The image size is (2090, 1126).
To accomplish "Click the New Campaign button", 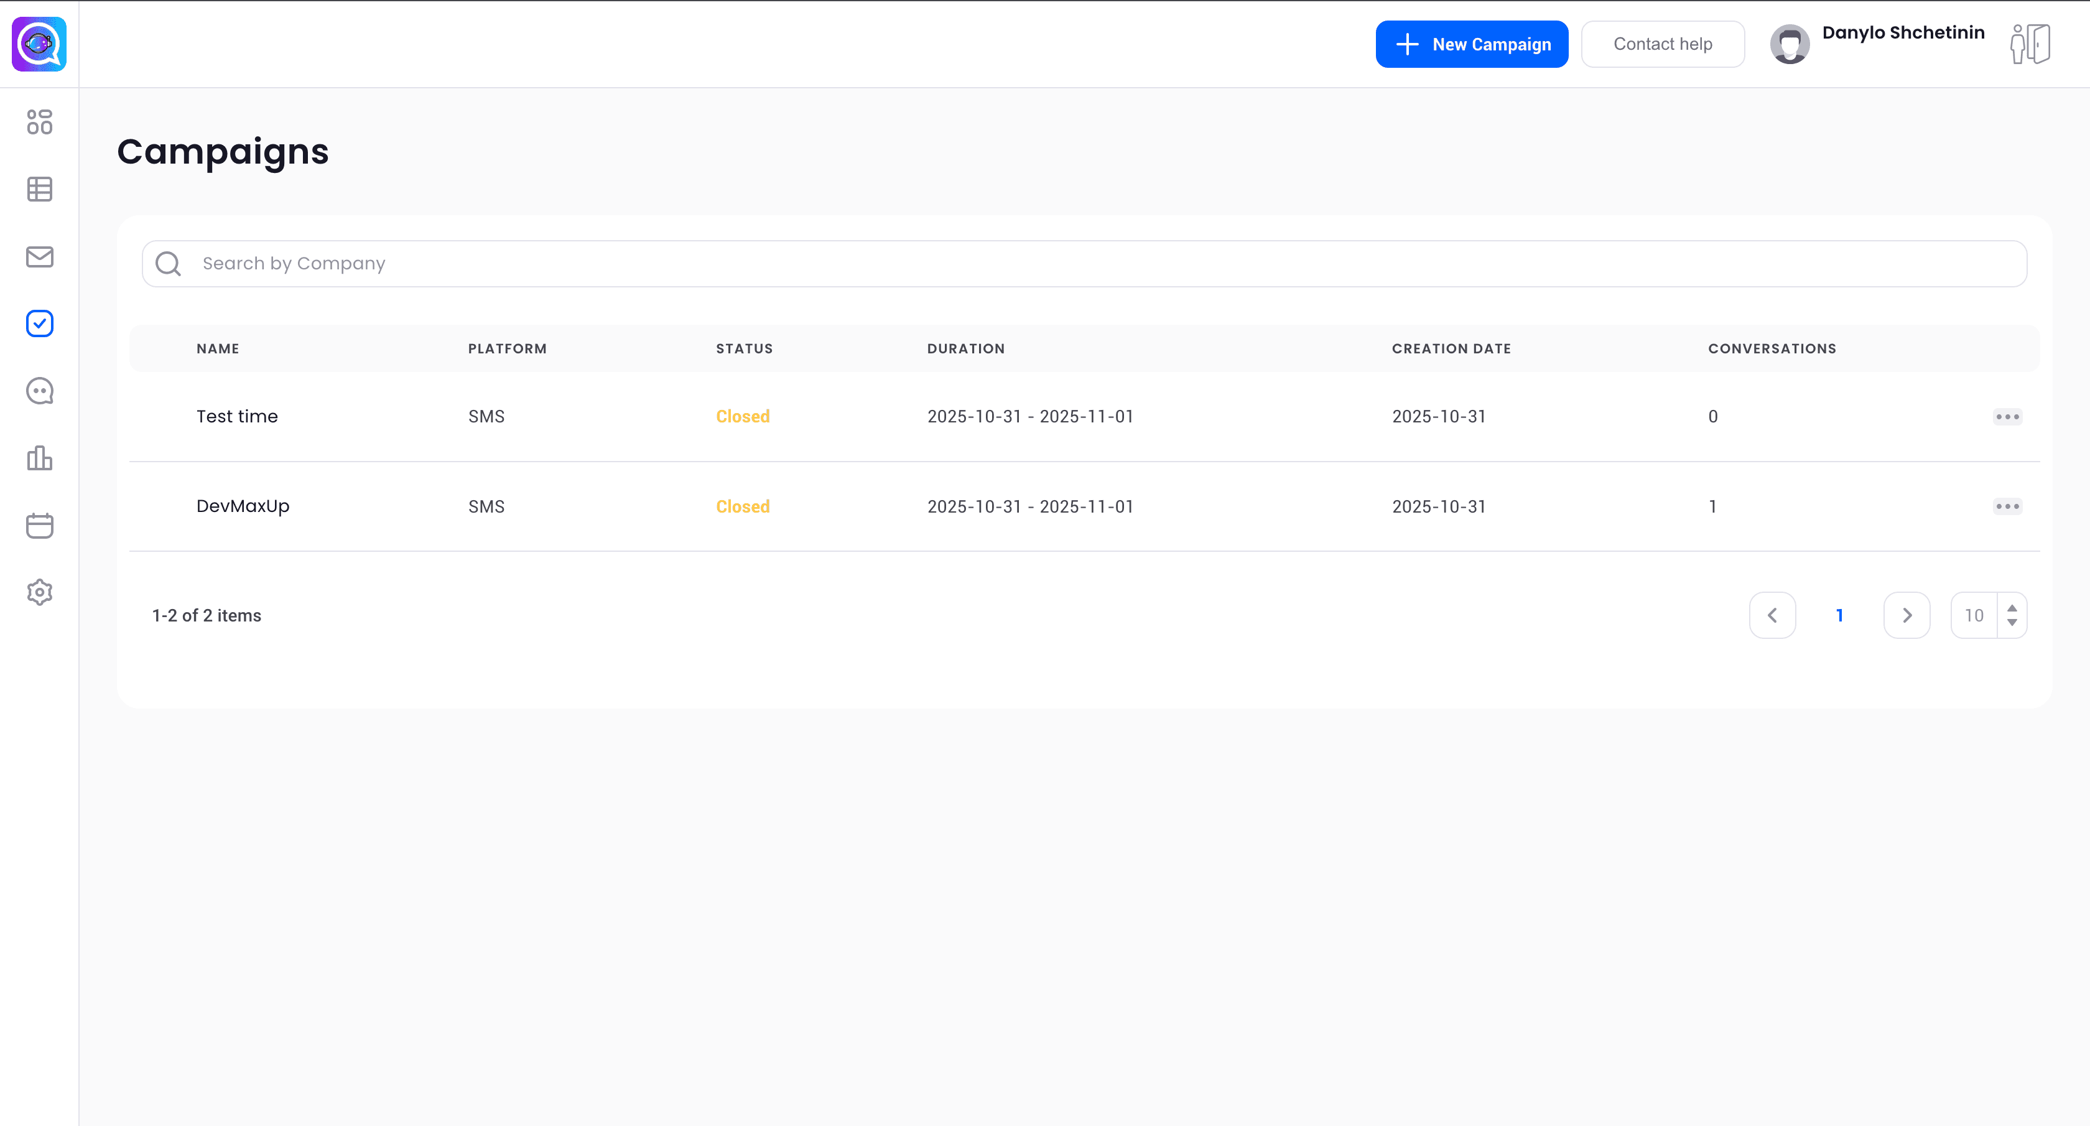I will [1472, 44].
